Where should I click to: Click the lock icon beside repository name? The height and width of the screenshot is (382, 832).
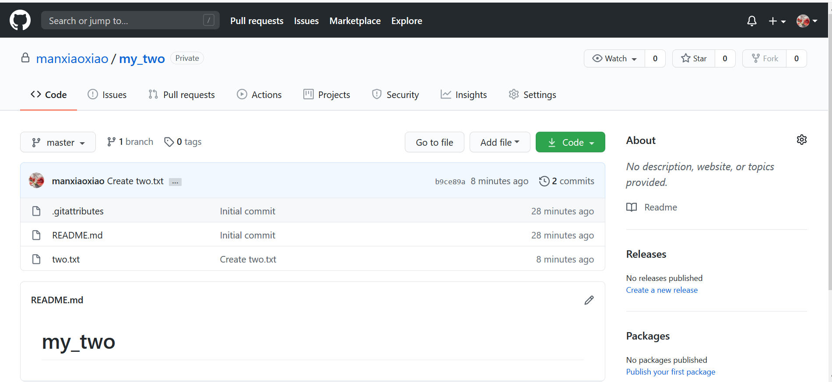[x=25, y=58]
